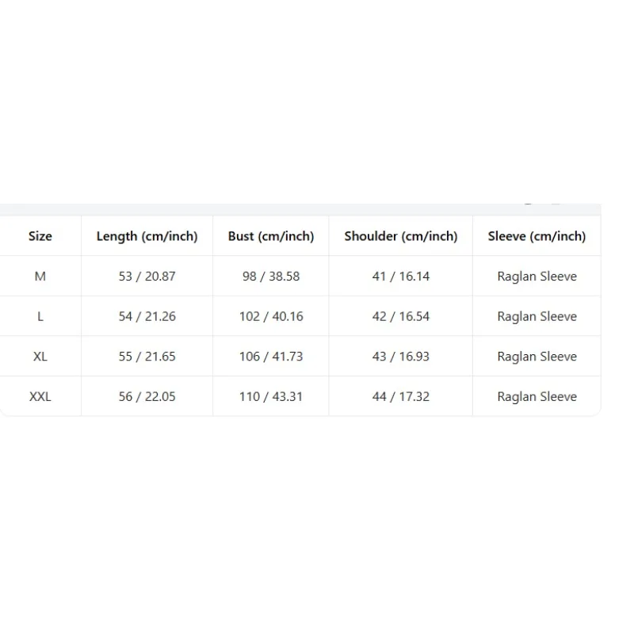Screen dimensions: 634x634
Task: Select the Shoulder (cm/inch) column header
Action: pyautogui.click(x=401, y=236)
